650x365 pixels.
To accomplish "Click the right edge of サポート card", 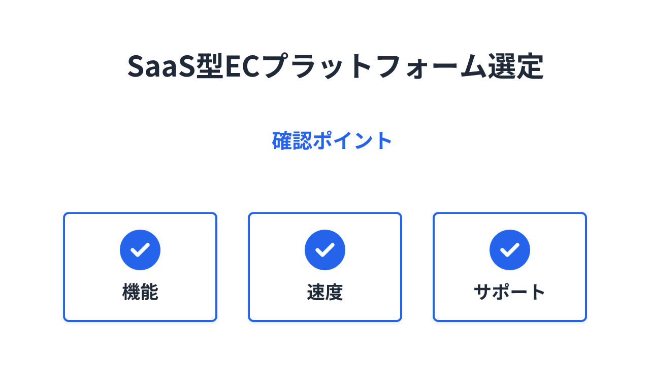I will [x=586, y=267].
